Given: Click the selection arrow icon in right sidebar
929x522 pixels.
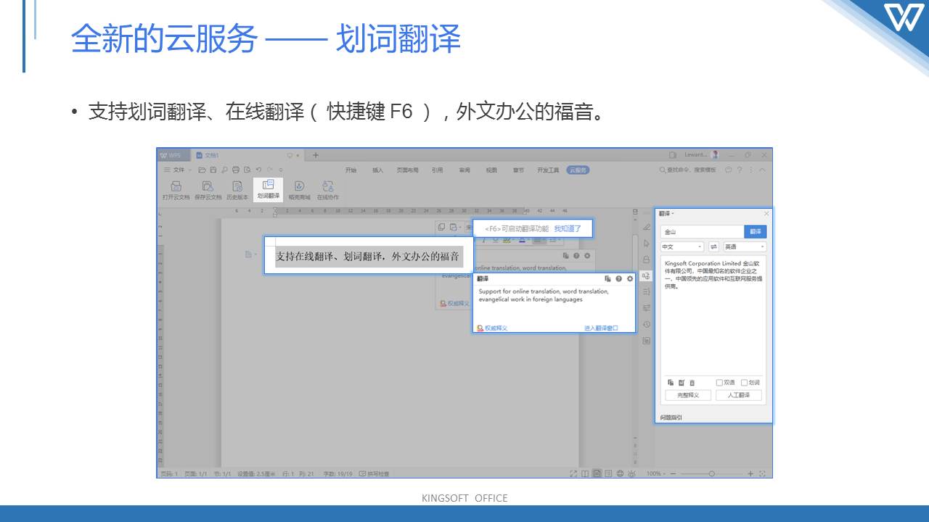Looking at the screenshot, I should 647,244.
